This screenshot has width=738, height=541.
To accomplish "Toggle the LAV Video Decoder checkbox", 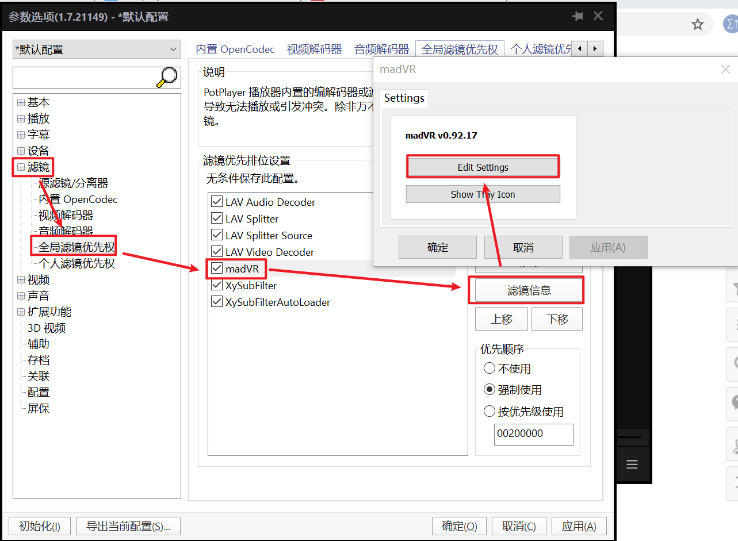I will click(217, 252).
